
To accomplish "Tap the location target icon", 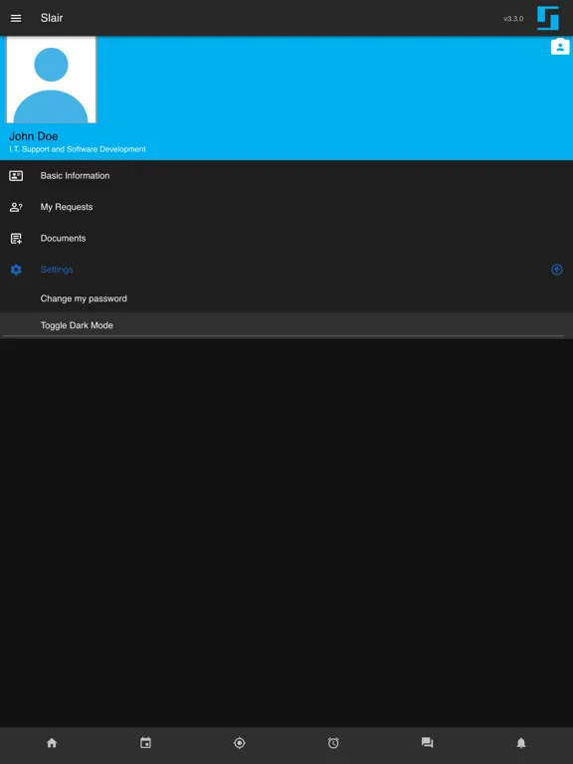I will [x=239, y=742].
